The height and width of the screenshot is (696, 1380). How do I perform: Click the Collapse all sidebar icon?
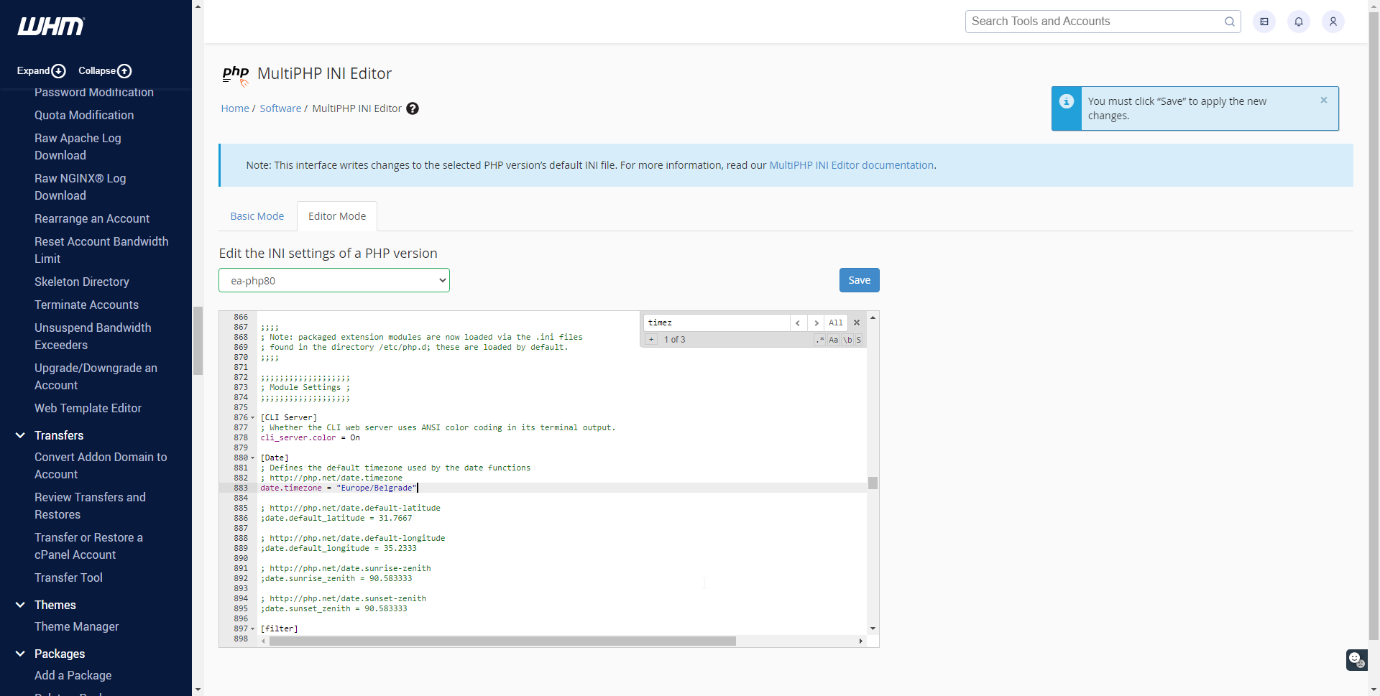[x=124, y=71]
